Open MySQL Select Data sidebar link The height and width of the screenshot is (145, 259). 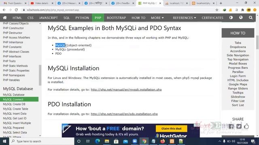[x=15, y=133]
